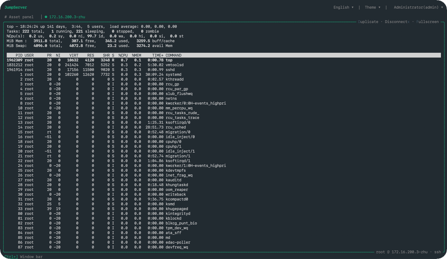Viewport: 447px width, 259px height.
Task: Select the vmtoolsd process row
Action: click(223, 65)
